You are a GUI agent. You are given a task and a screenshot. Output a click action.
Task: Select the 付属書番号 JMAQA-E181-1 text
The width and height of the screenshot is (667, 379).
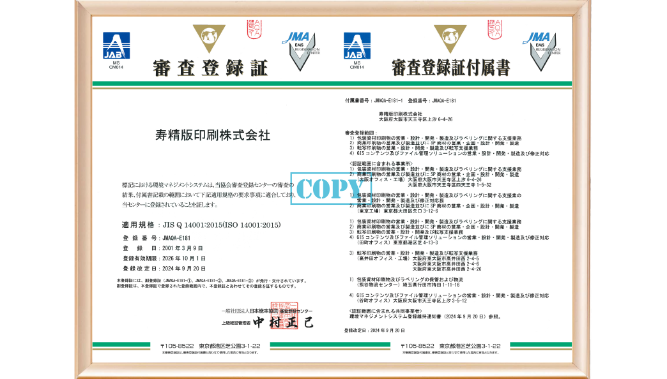click(374, 101)
